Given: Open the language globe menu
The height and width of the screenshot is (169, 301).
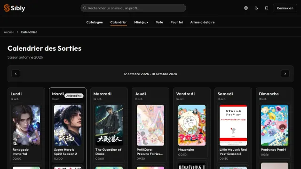Looking at the screenshot, I should [x=246, y=8].
